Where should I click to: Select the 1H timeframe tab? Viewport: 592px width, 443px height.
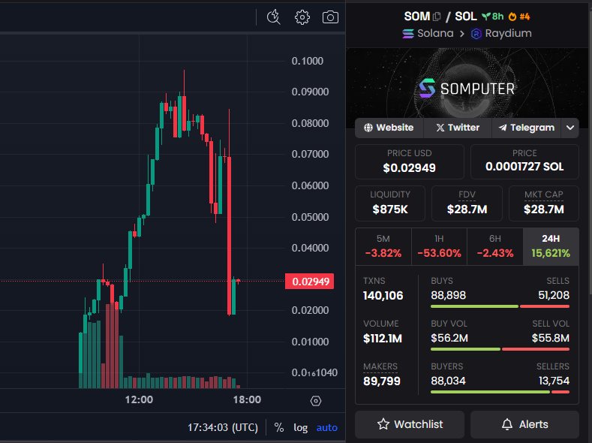coord(439,246)
